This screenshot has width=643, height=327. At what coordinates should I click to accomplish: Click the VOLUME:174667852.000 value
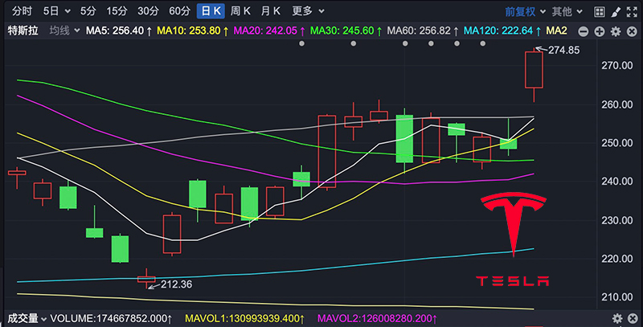pos(111,318)
